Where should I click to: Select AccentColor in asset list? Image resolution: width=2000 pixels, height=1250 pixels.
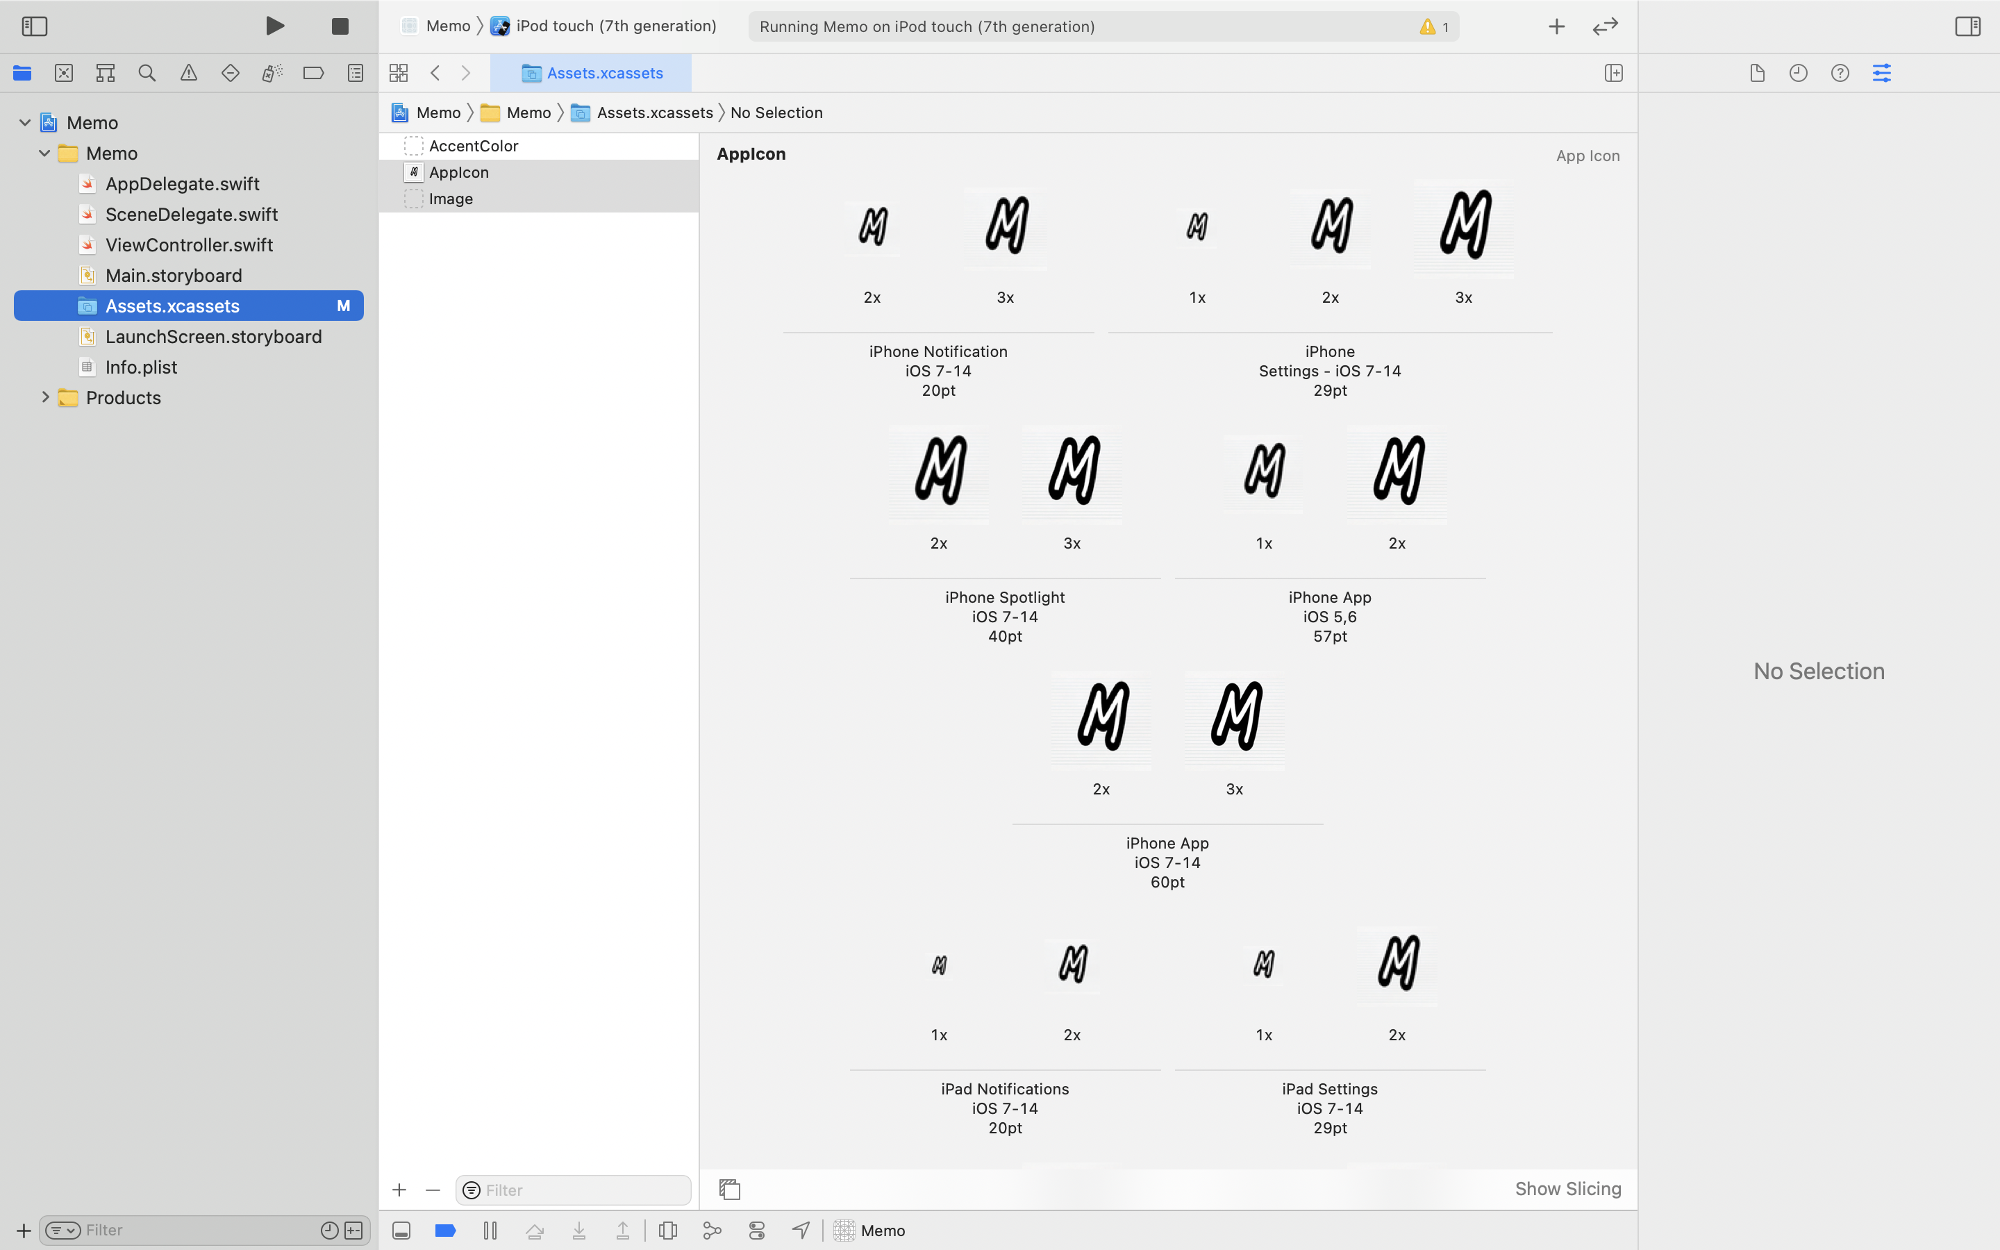474,146
